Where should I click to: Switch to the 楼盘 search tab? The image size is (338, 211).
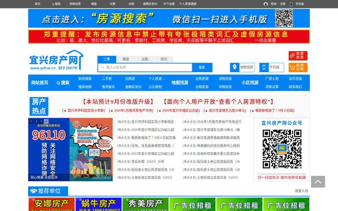click(125, 59)
